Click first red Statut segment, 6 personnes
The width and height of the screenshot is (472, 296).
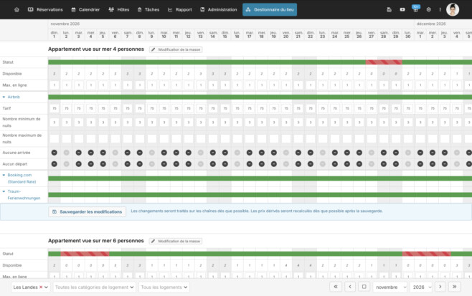[85, 254]
